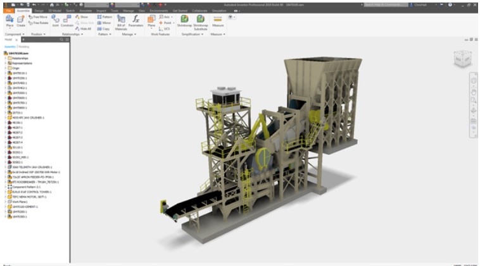Open the File menu tab
480x266 pixels.
8,11
